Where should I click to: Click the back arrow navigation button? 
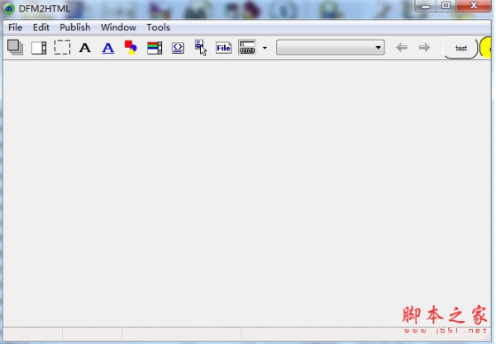click(x=402, y=48)
